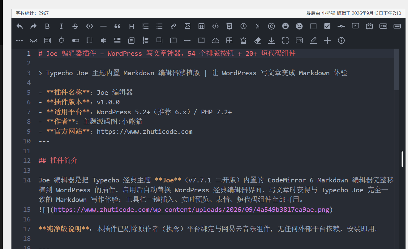
Task: Open the H heading option
Action: [131, 26]
